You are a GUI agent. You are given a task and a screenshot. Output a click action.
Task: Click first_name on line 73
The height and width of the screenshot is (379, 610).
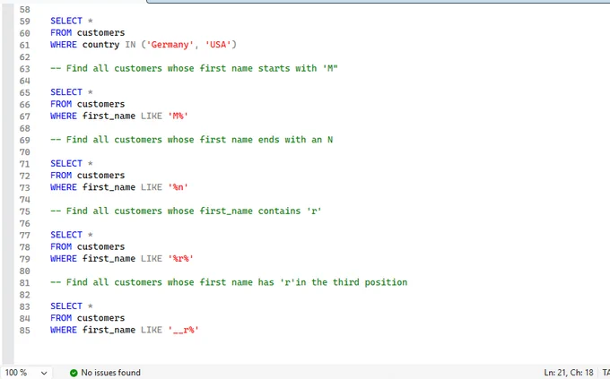109,187
